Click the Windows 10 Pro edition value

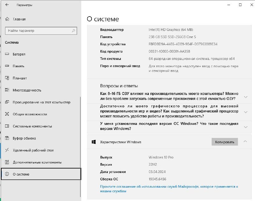pyautogui.click(x=161, y=157)
